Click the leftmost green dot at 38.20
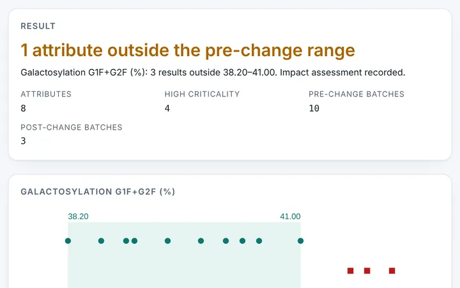 pyautogui.click(x=68, y=241)
